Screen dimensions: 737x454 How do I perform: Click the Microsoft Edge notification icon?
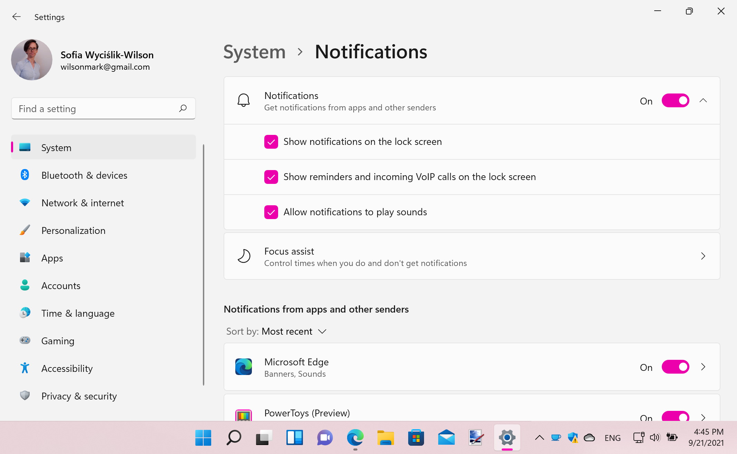point(244,367)
